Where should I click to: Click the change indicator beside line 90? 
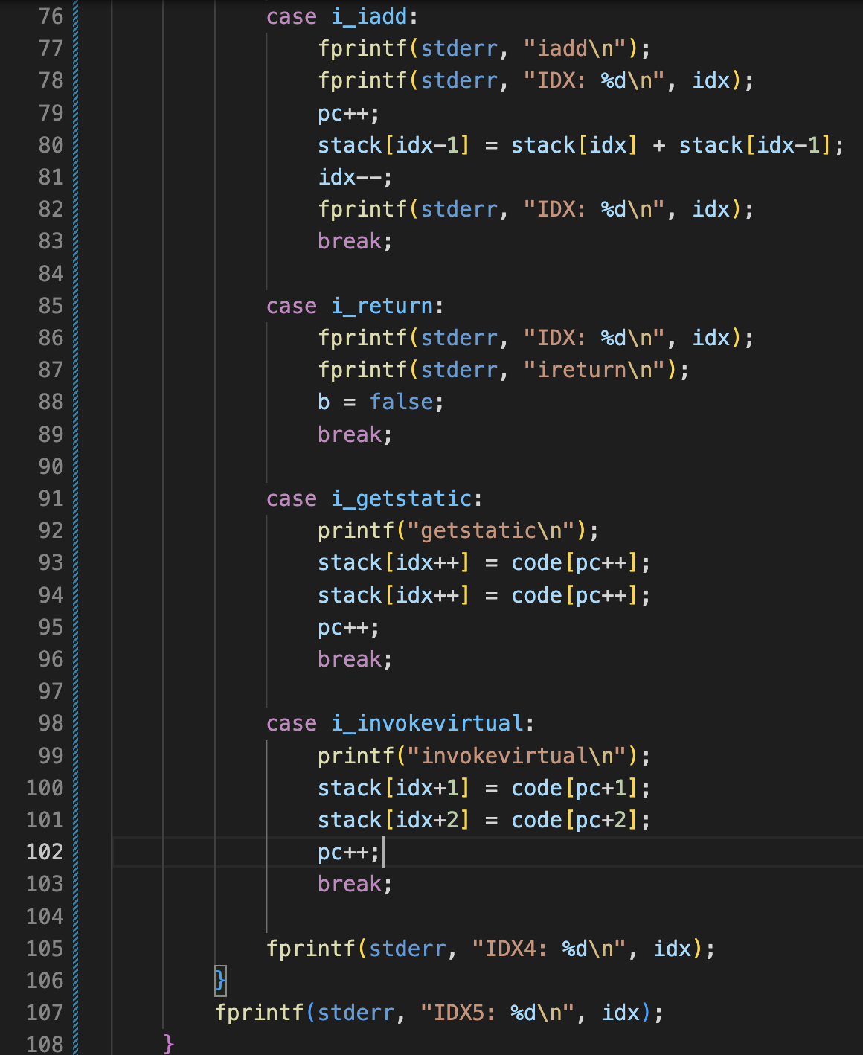pos(76,466)
